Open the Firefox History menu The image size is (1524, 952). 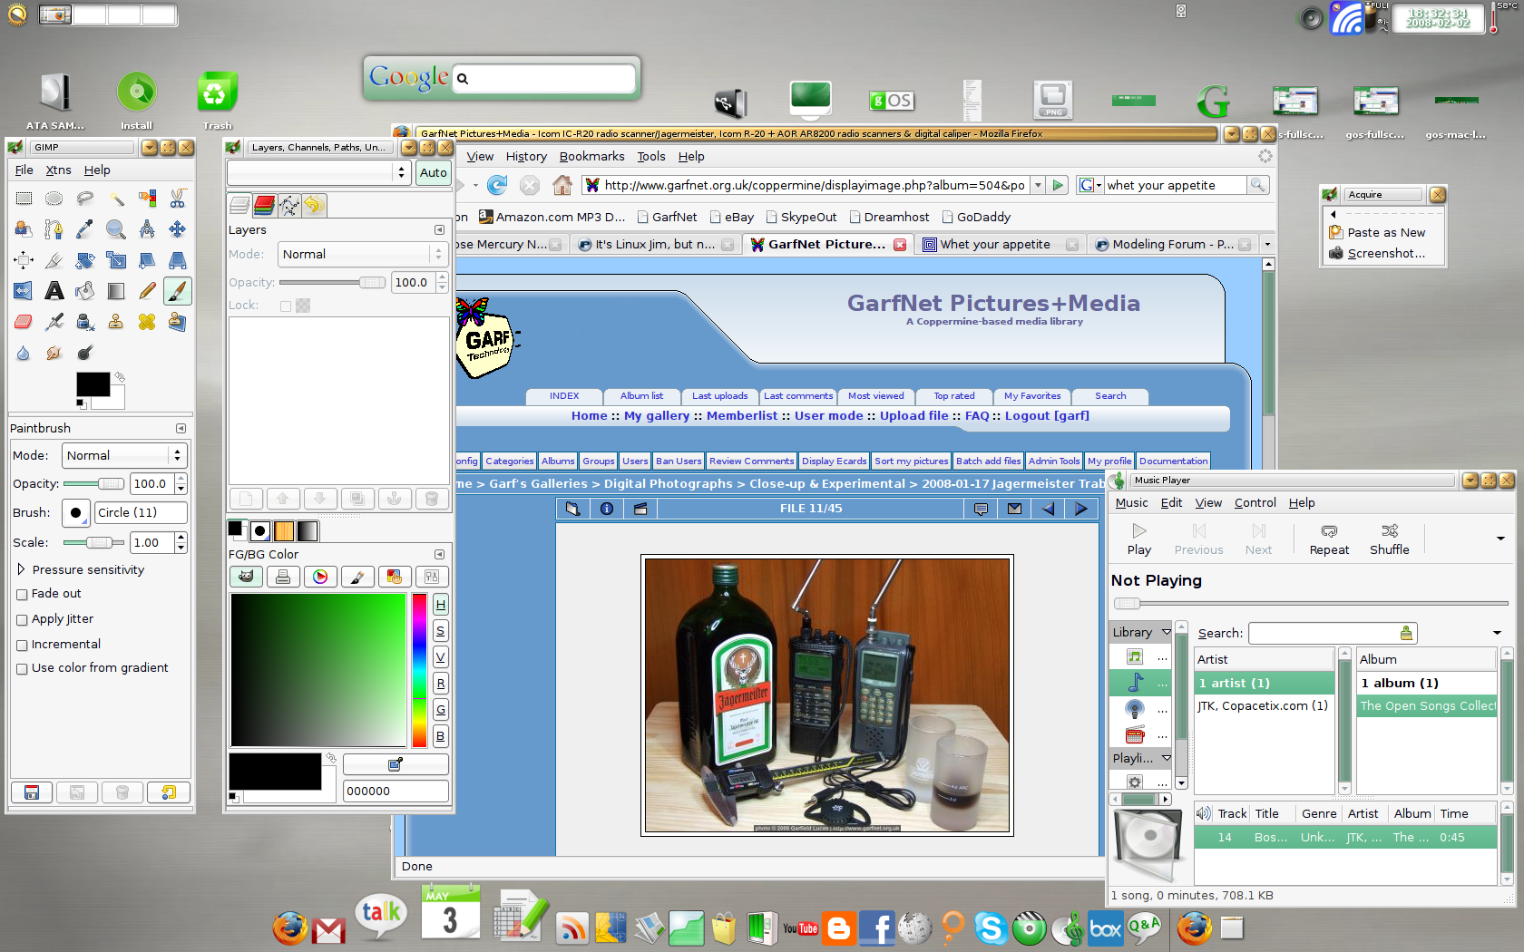526,156
